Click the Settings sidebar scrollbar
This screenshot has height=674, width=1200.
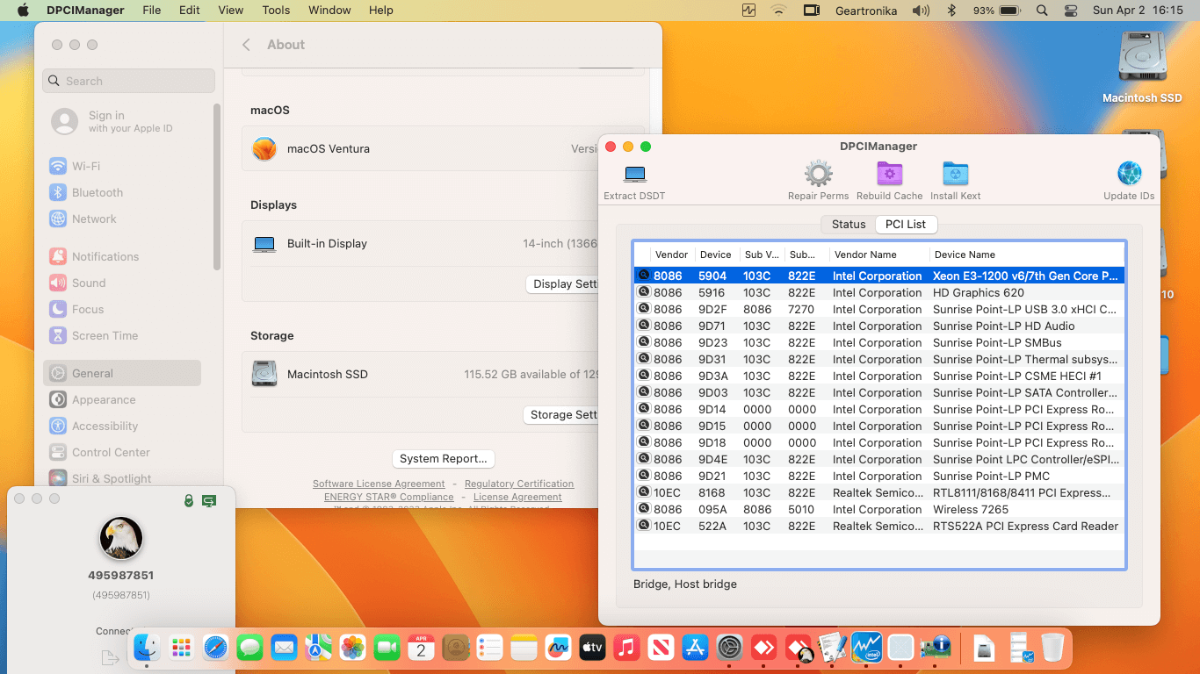point(217,186)
